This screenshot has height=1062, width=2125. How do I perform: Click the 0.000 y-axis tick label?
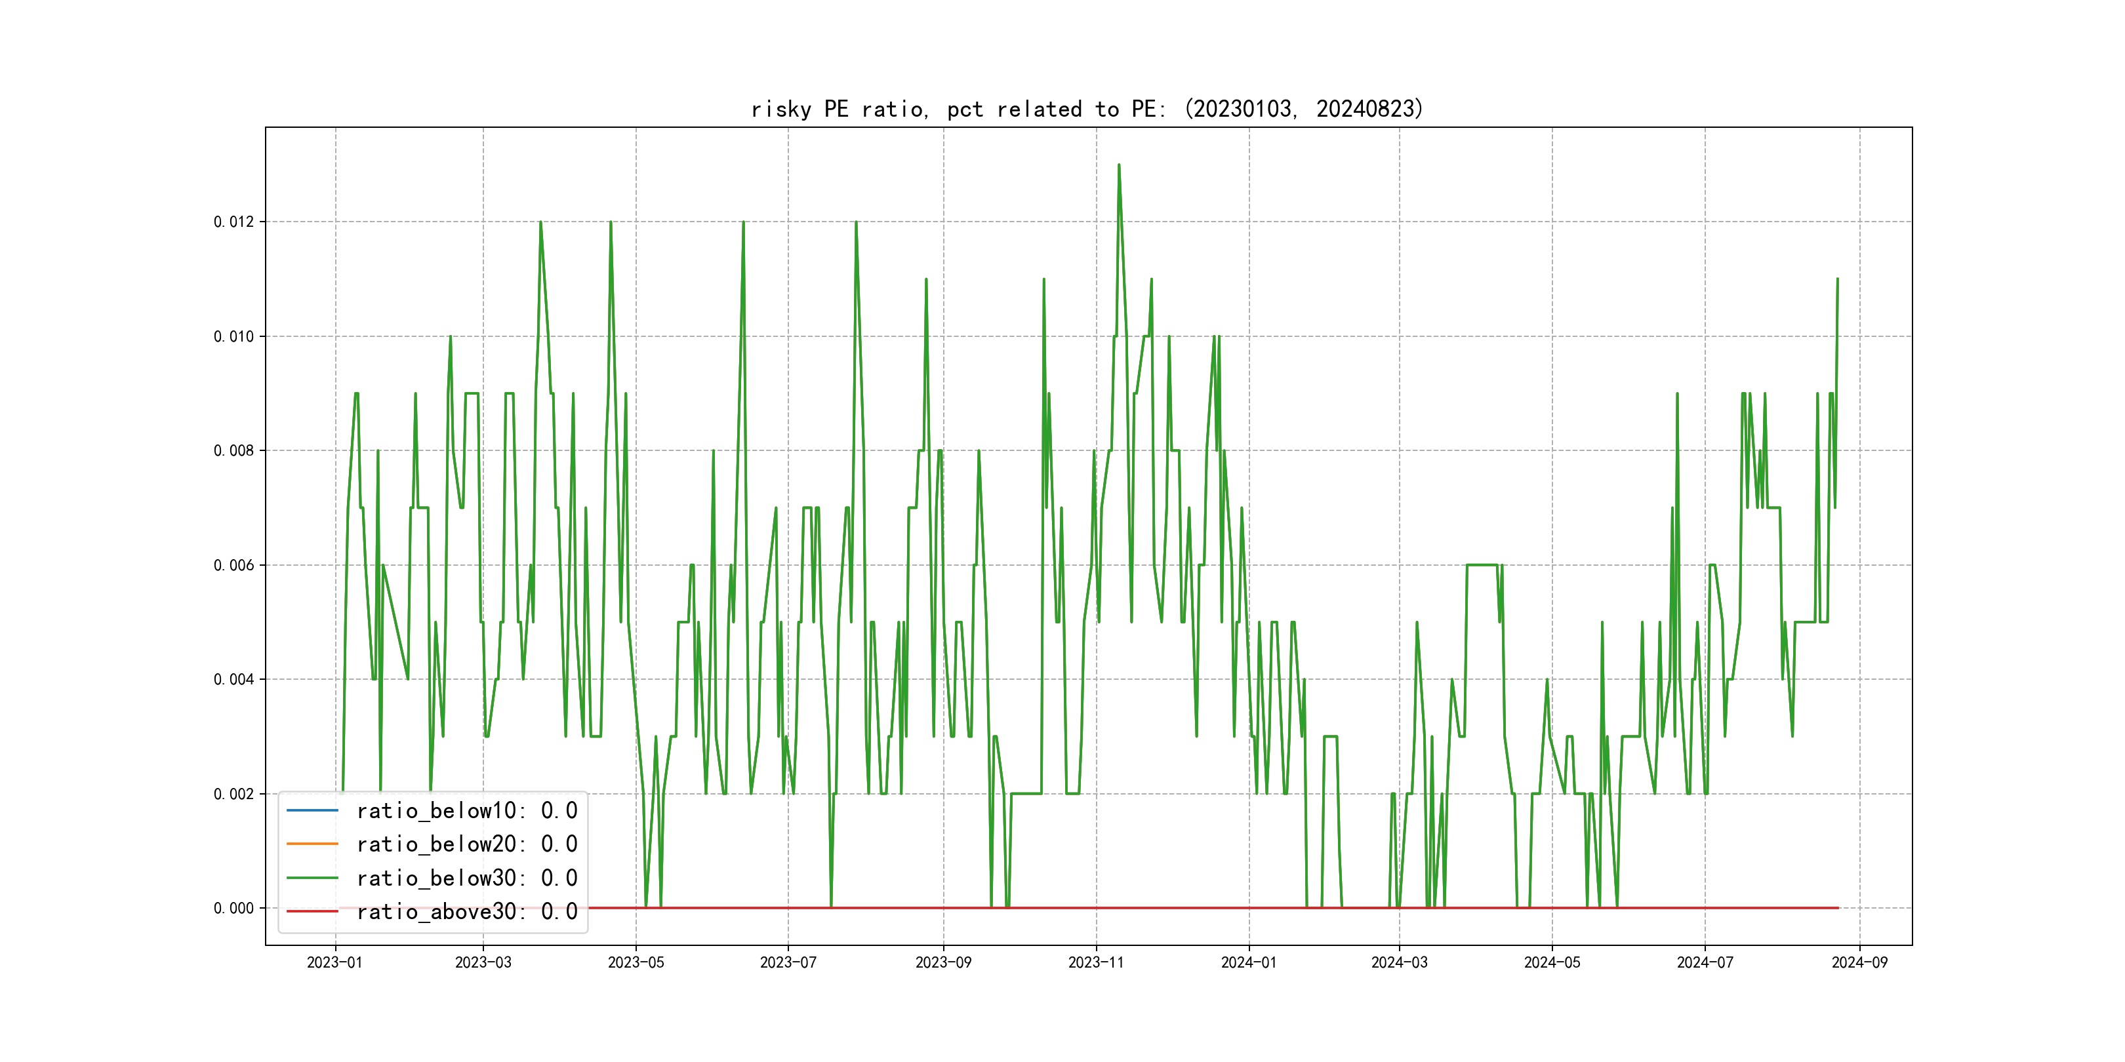pyautogui.click(x=233, y=909)
